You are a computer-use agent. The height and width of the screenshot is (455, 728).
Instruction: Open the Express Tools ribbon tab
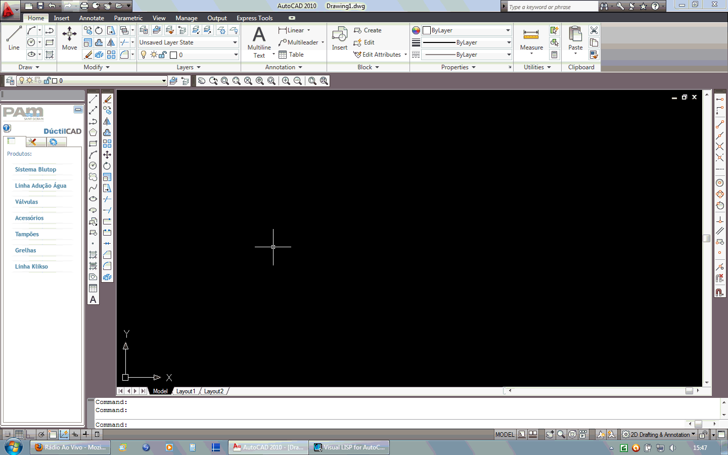(x=255, y=18)
